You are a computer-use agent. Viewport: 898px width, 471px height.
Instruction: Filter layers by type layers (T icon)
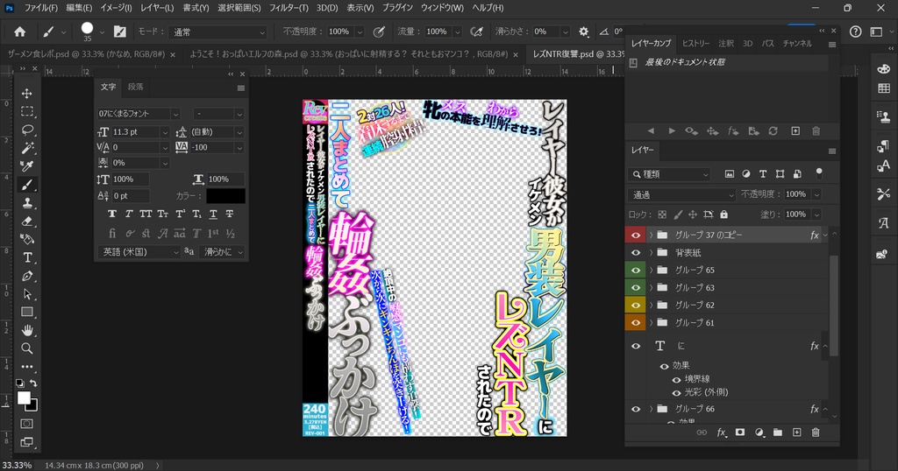[763, 173]
